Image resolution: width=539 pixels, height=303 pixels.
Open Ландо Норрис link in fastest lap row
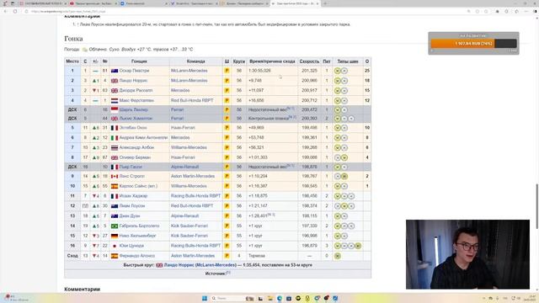pos(179,265)
